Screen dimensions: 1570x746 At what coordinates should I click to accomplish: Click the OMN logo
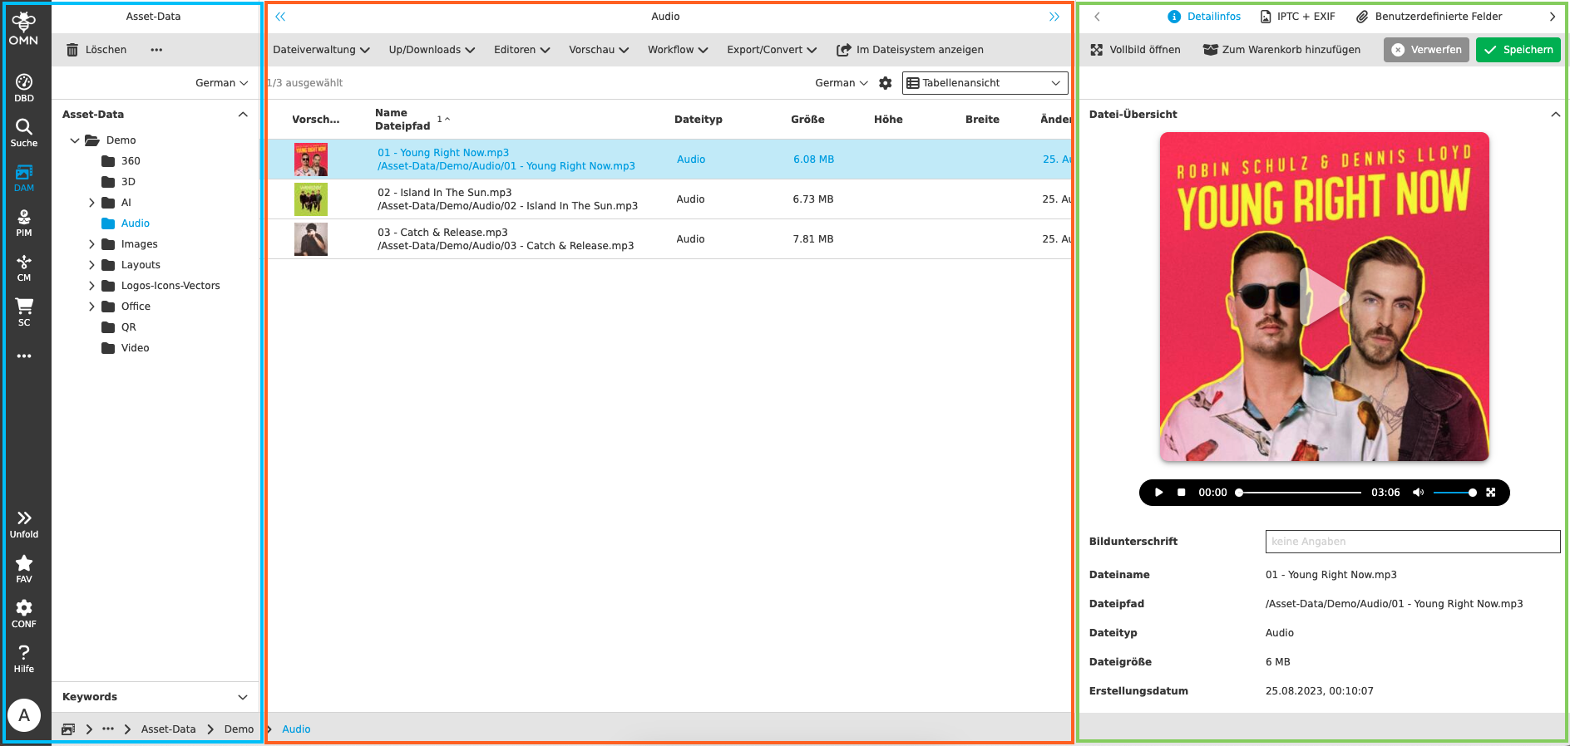point(24,28)
